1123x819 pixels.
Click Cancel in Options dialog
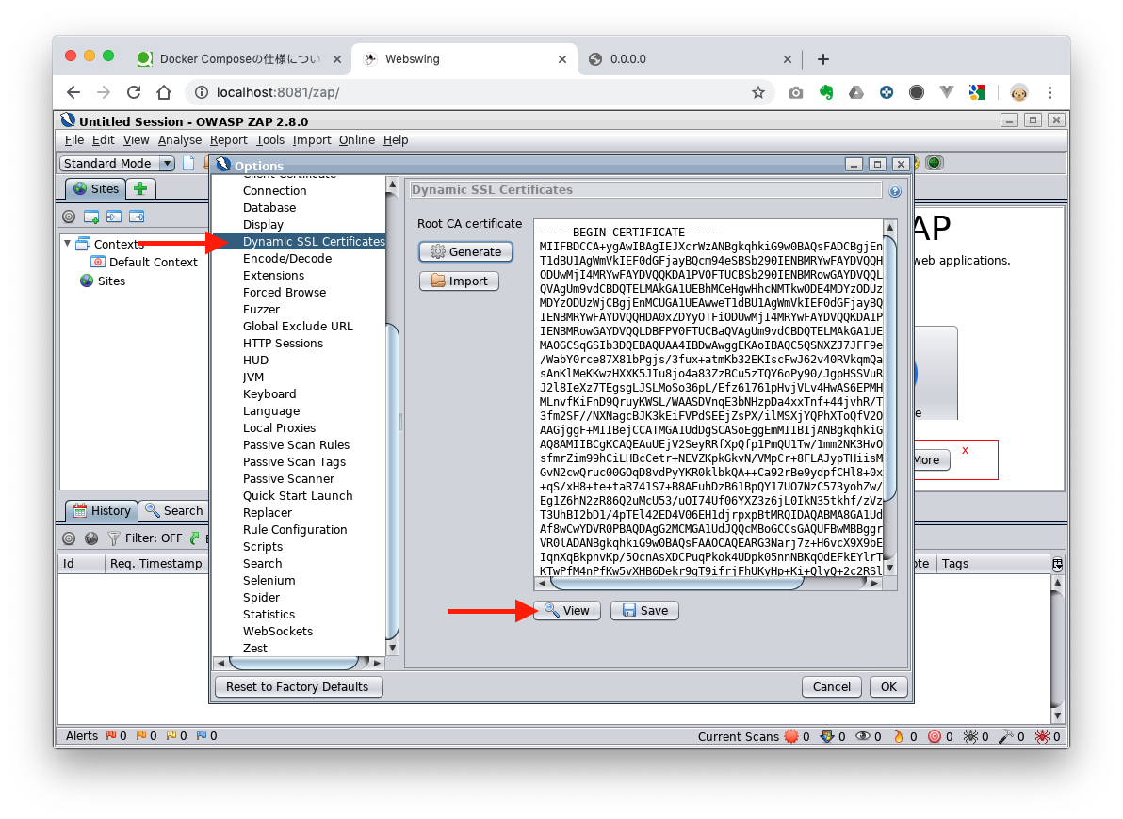coord(832,687)
